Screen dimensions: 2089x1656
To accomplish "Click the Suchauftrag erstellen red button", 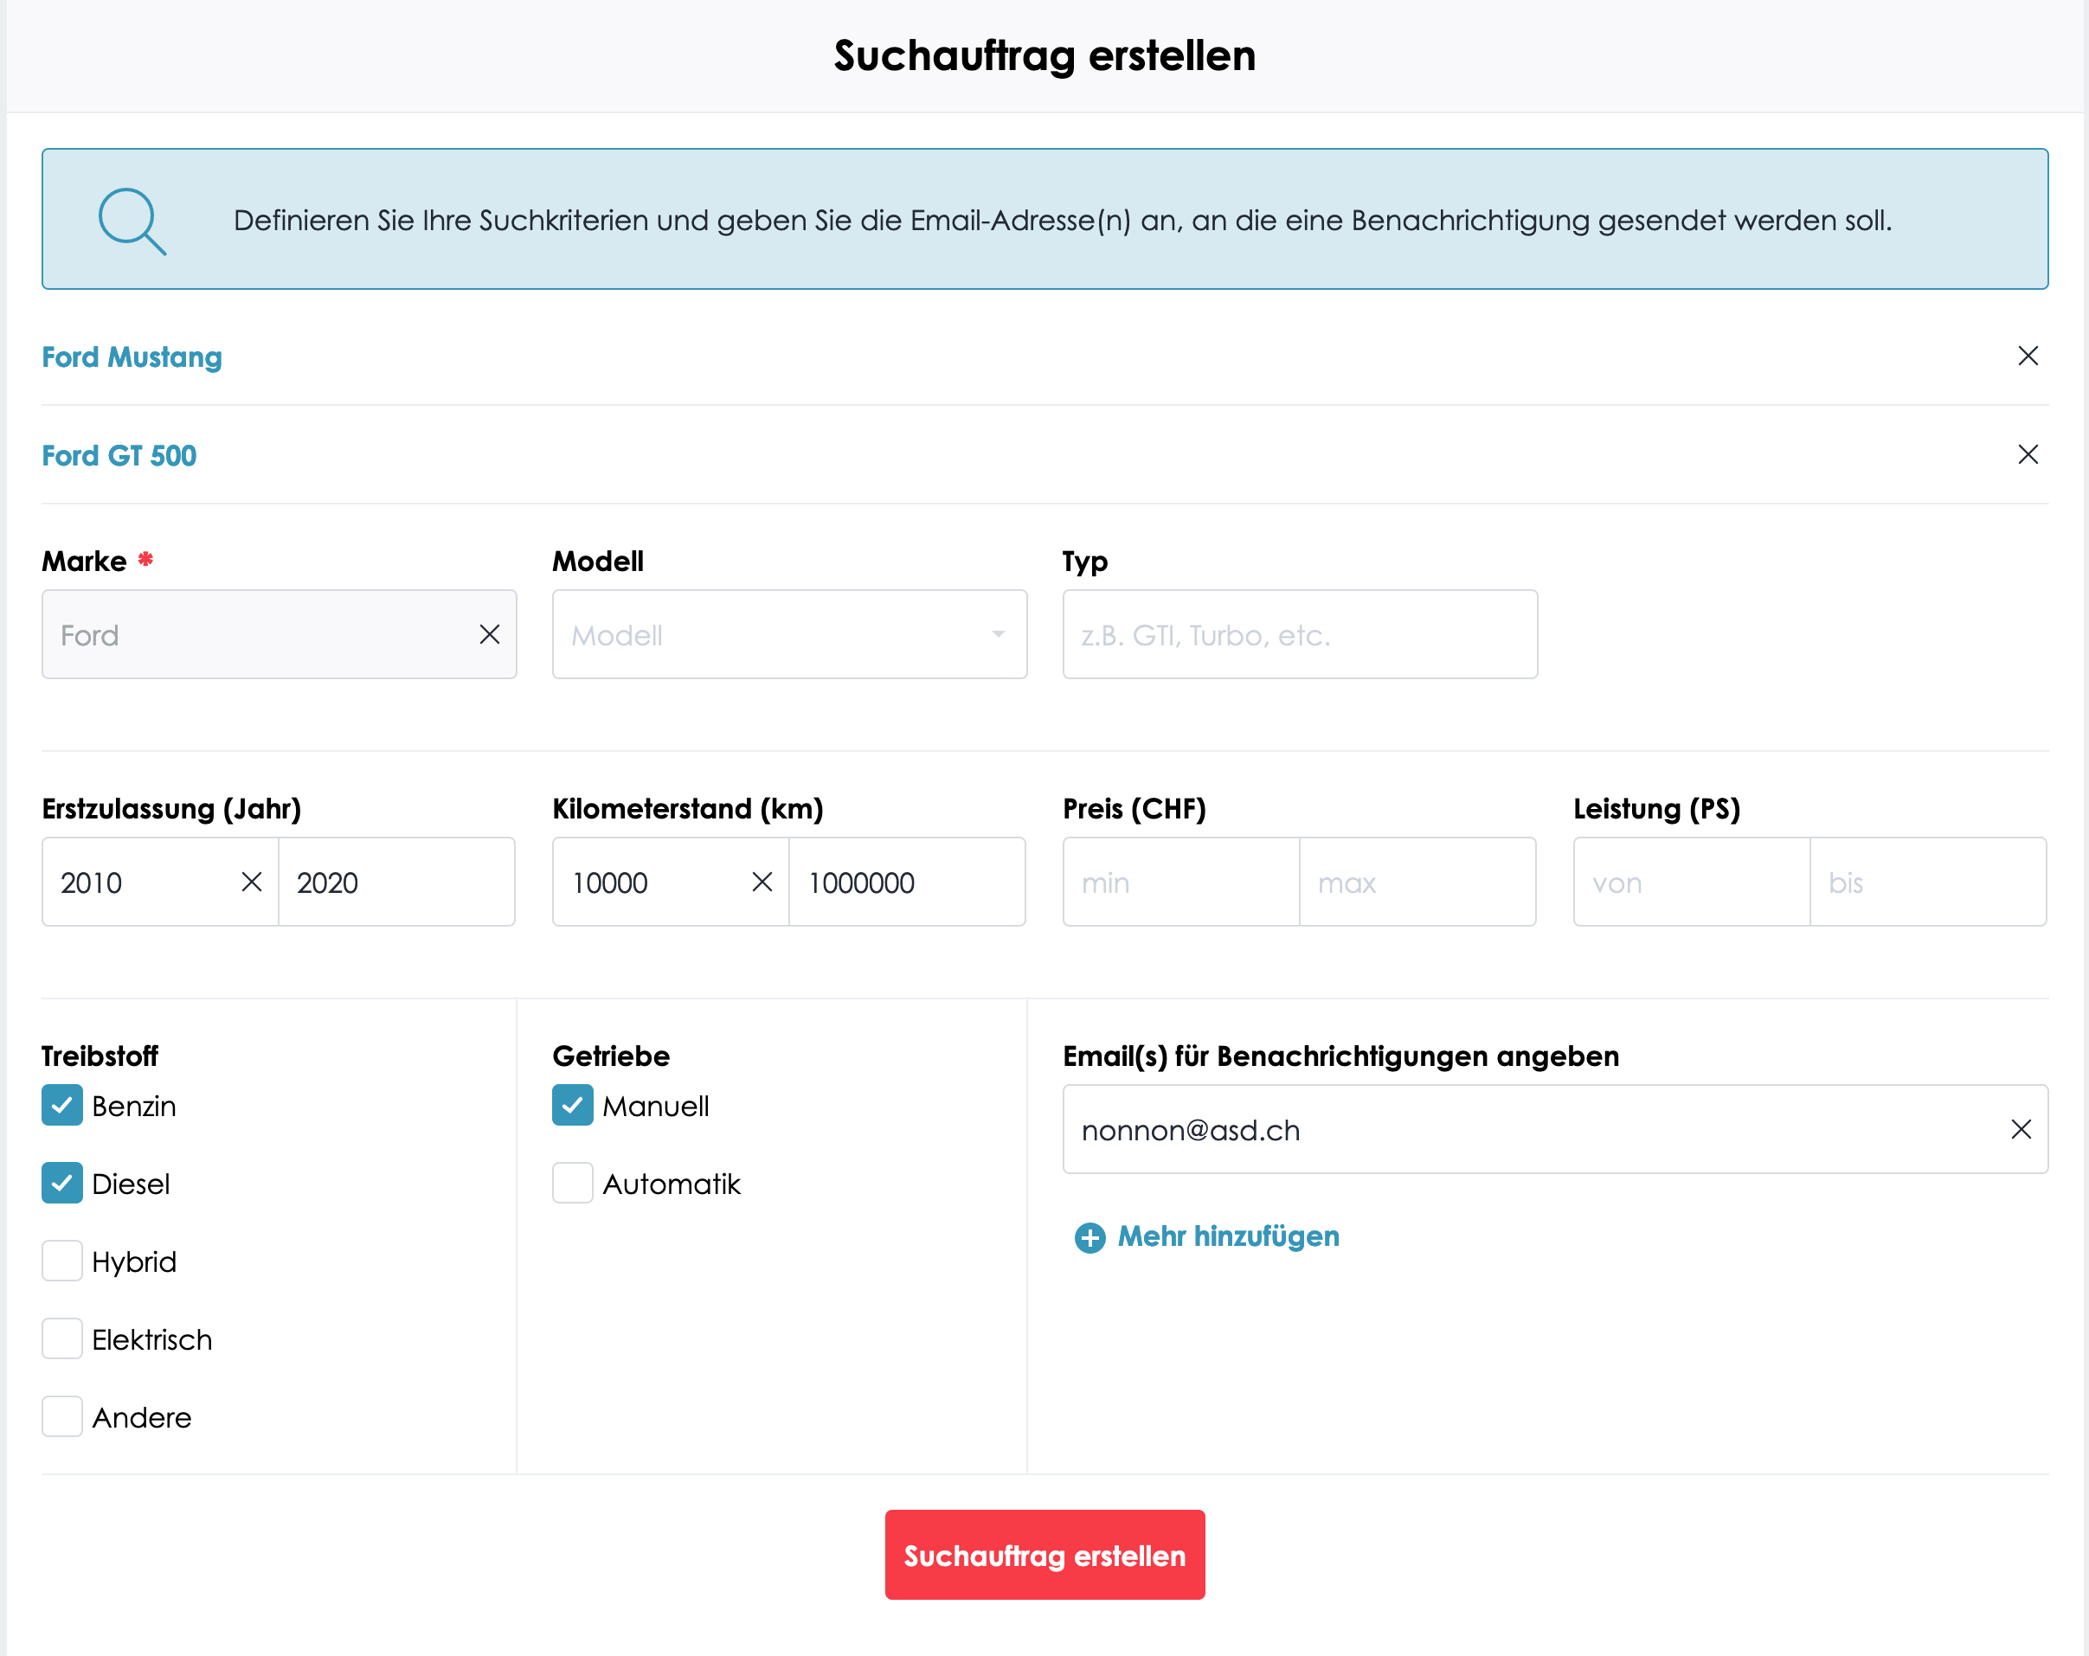I will tap(1044, 1556).
